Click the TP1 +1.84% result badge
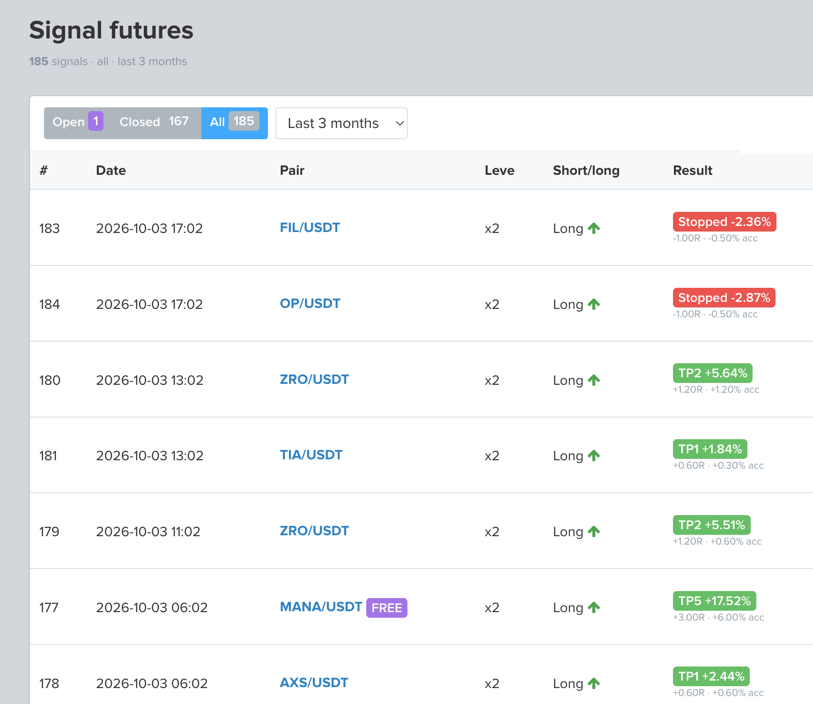Image resolution: width=813 pixels, height=704 pixels. [710, 449]
